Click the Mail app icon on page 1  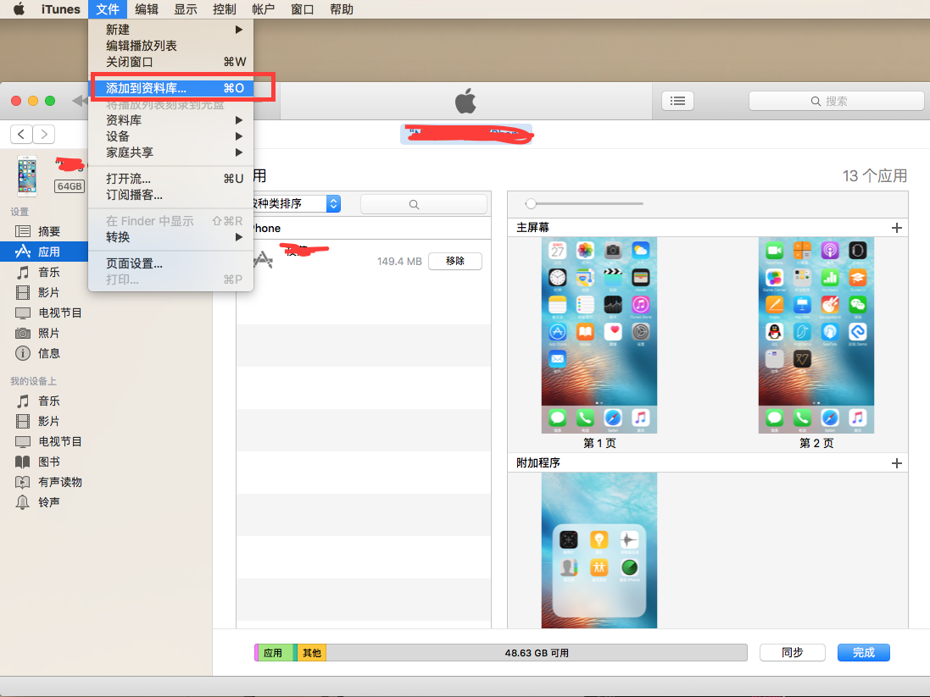tap(558, 359)
